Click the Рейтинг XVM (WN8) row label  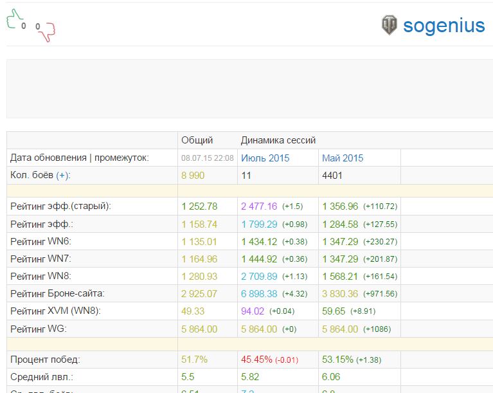(55, 311)
